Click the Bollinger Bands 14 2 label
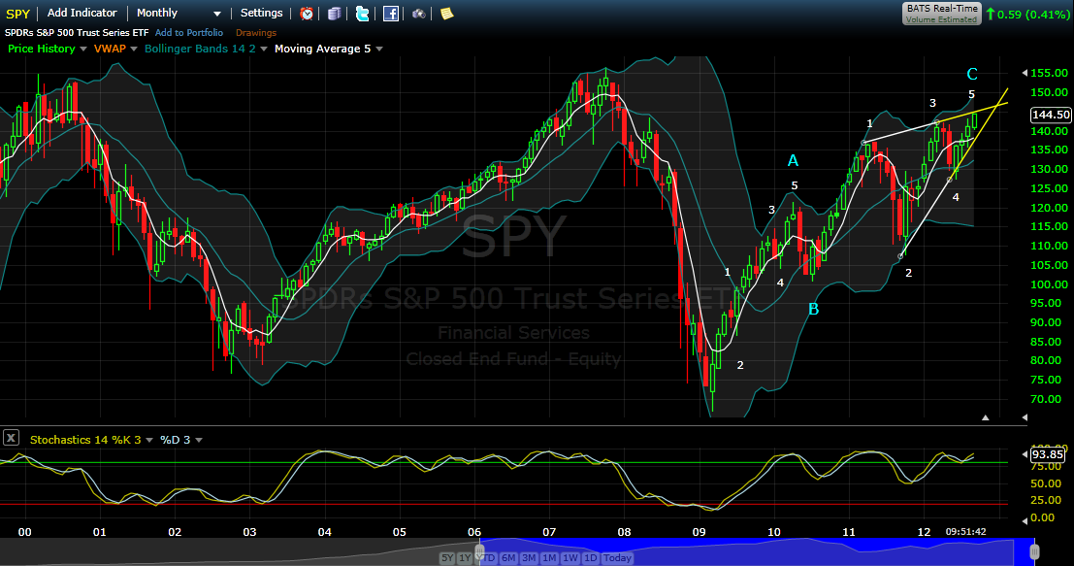The width and height of the screenshot is (1074, 566). point(200,49)
